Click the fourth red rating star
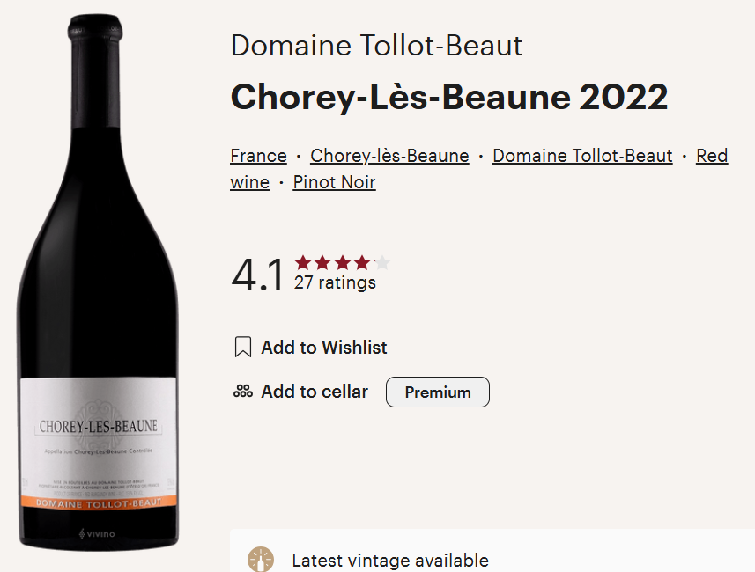Viewport: 755px width, 572px height. (362, 262)
